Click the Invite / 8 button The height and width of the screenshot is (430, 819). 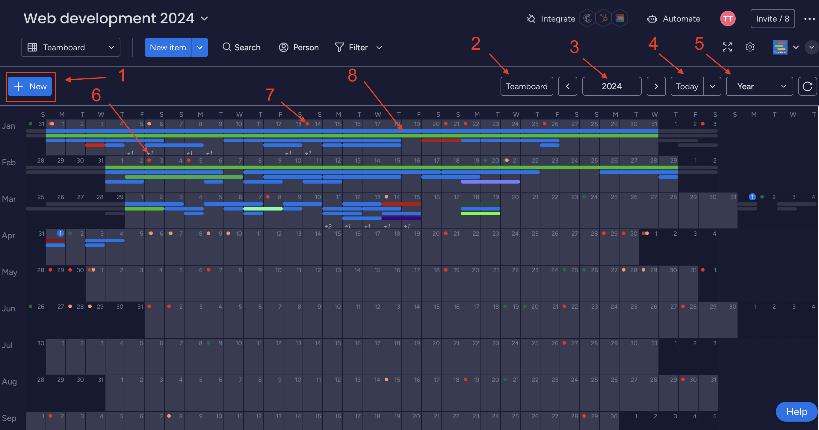tap(773, 19)
